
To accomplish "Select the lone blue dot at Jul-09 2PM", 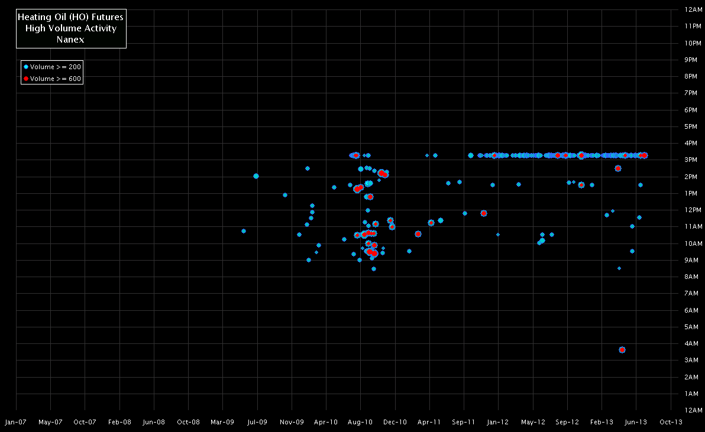I will [256, 176].
